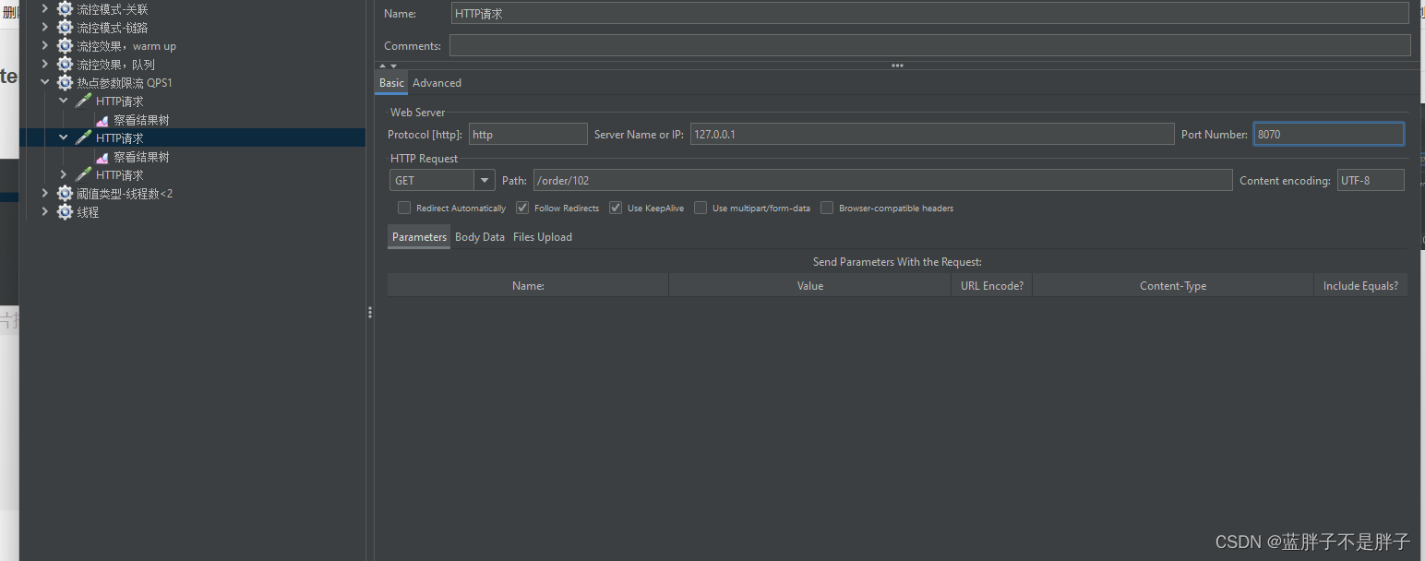Click the Name: column header
1425x561 pixels.
(528, 286)
